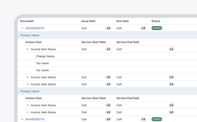Viewport: 197px width, 122px height.
Task: Collapse the expanded Invoice Item Name row
Action: (x=28, y=49)
